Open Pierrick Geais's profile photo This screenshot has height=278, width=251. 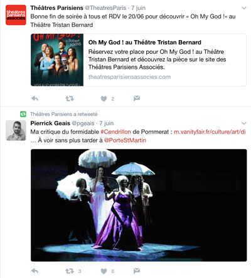click(x=16, y=130)
